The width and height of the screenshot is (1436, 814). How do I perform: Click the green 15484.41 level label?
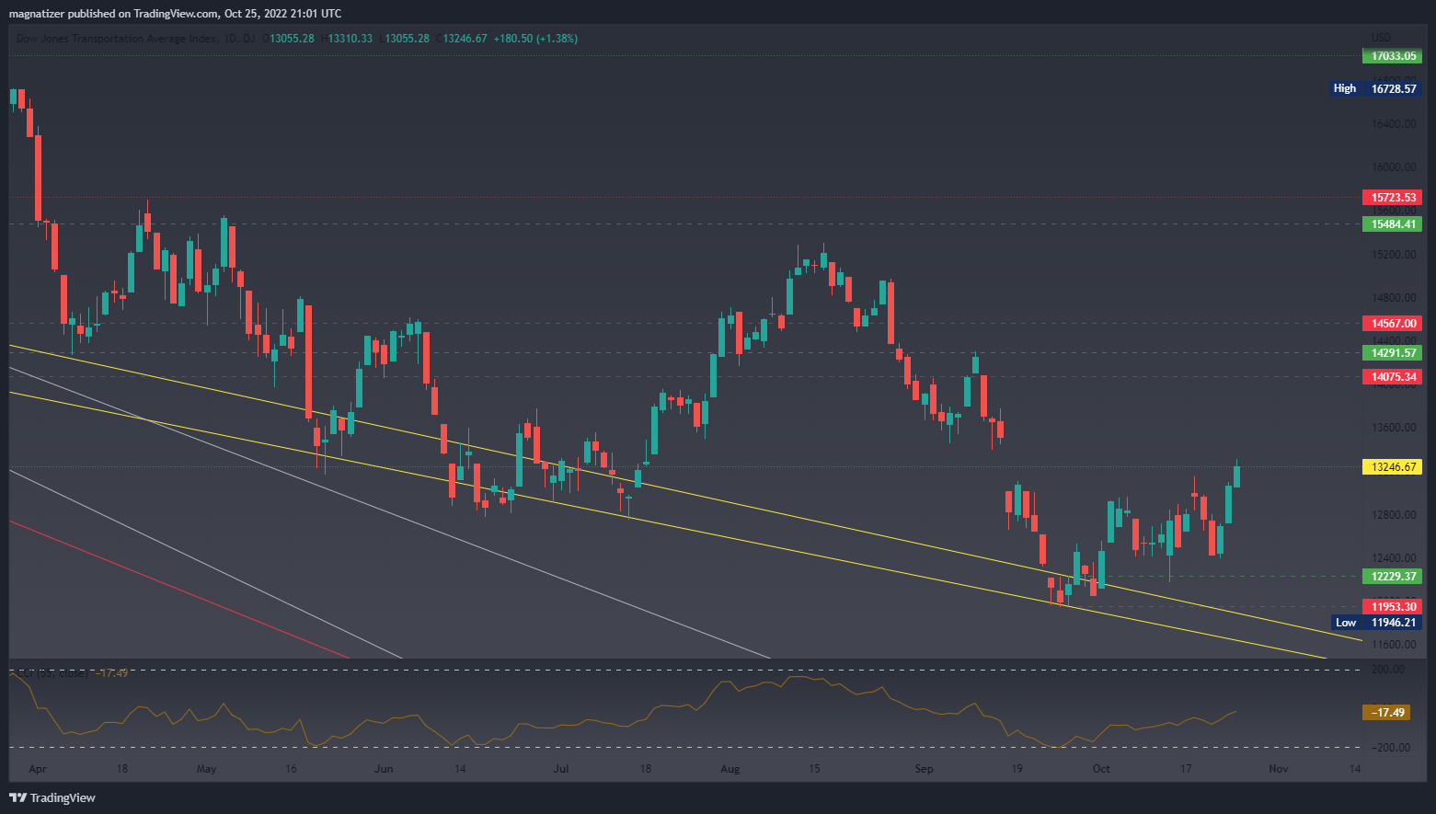[x=1391, y=224]
